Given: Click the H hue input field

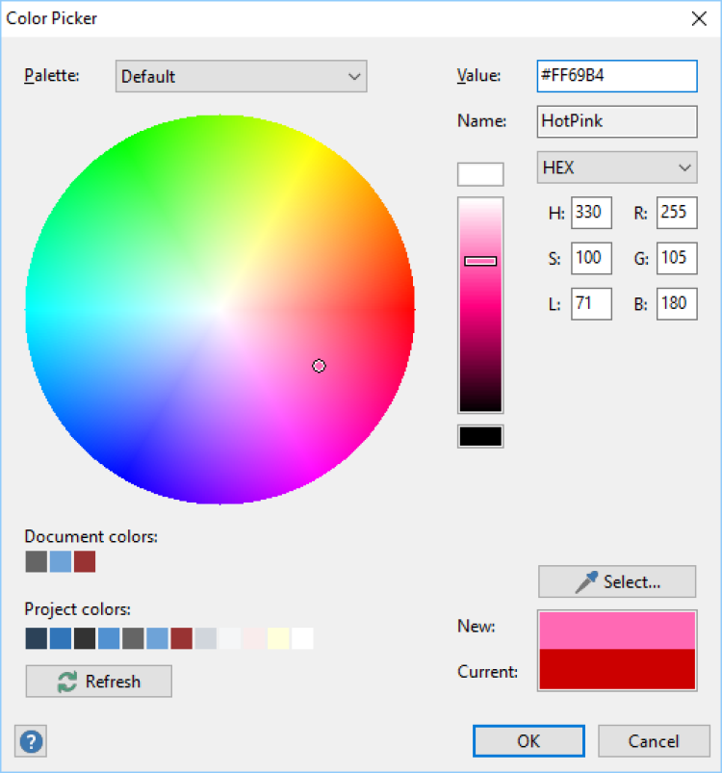Looking at the screenshot, I should [591, 213].
